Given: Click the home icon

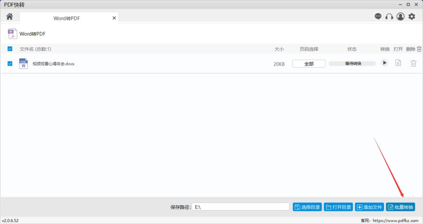Looking at the screenshot, I should 9,17.
